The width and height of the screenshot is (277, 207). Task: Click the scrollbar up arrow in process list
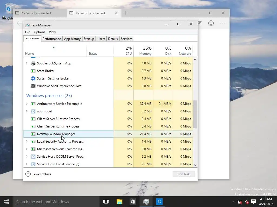tap(195, 59)
